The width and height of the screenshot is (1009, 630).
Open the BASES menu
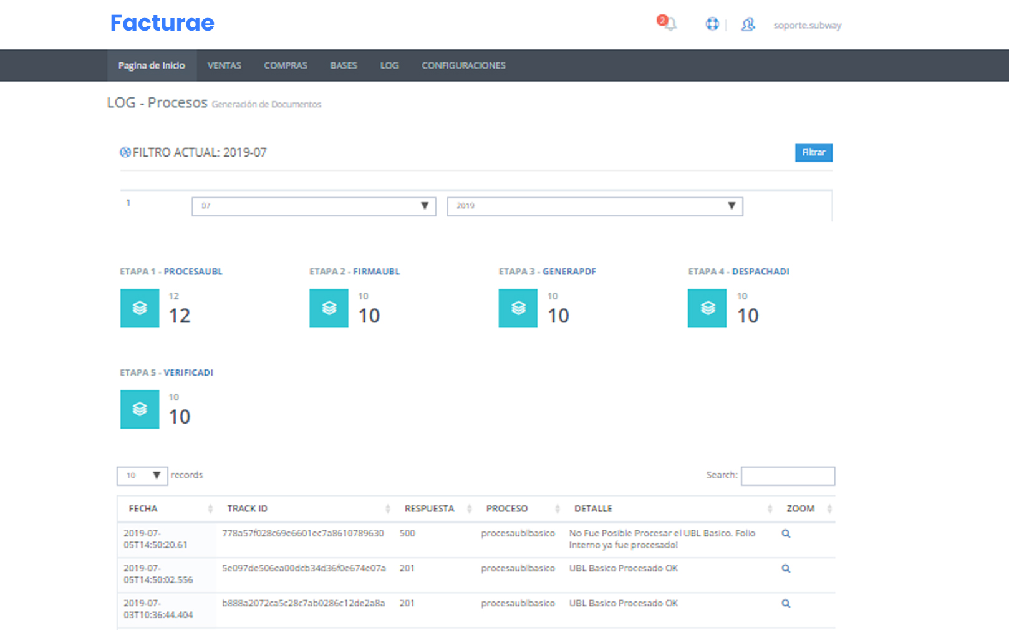pyautogui.click(x=344, y=65)
